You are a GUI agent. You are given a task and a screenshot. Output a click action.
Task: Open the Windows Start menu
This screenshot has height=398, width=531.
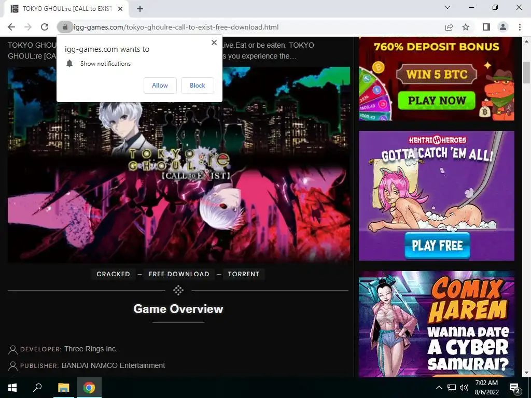pos(12,388)
